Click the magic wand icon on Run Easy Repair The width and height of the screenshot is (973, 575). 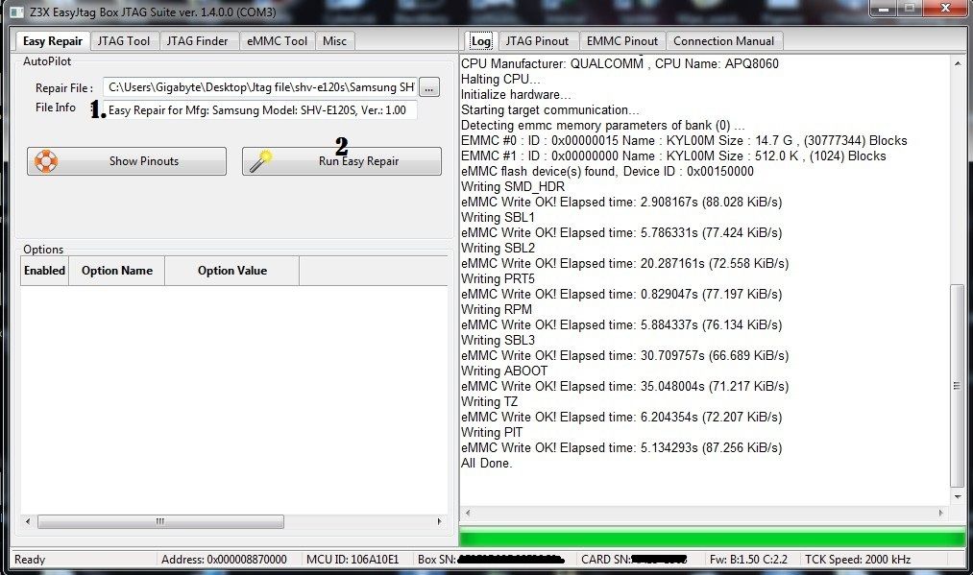[258, 161]
